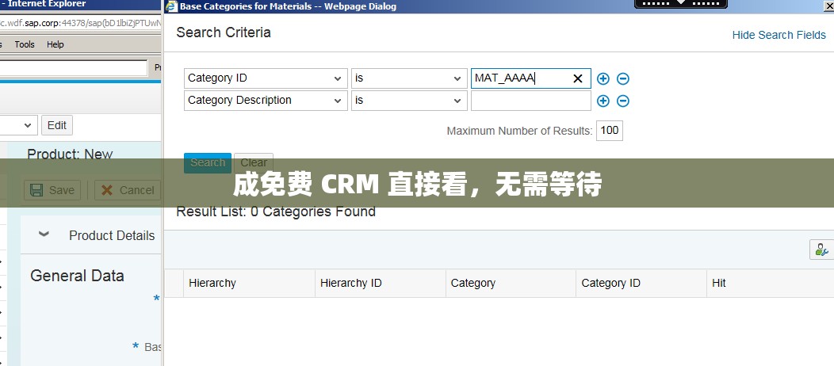Edit the Maximum Number of Results field

[x=610, y=131]
